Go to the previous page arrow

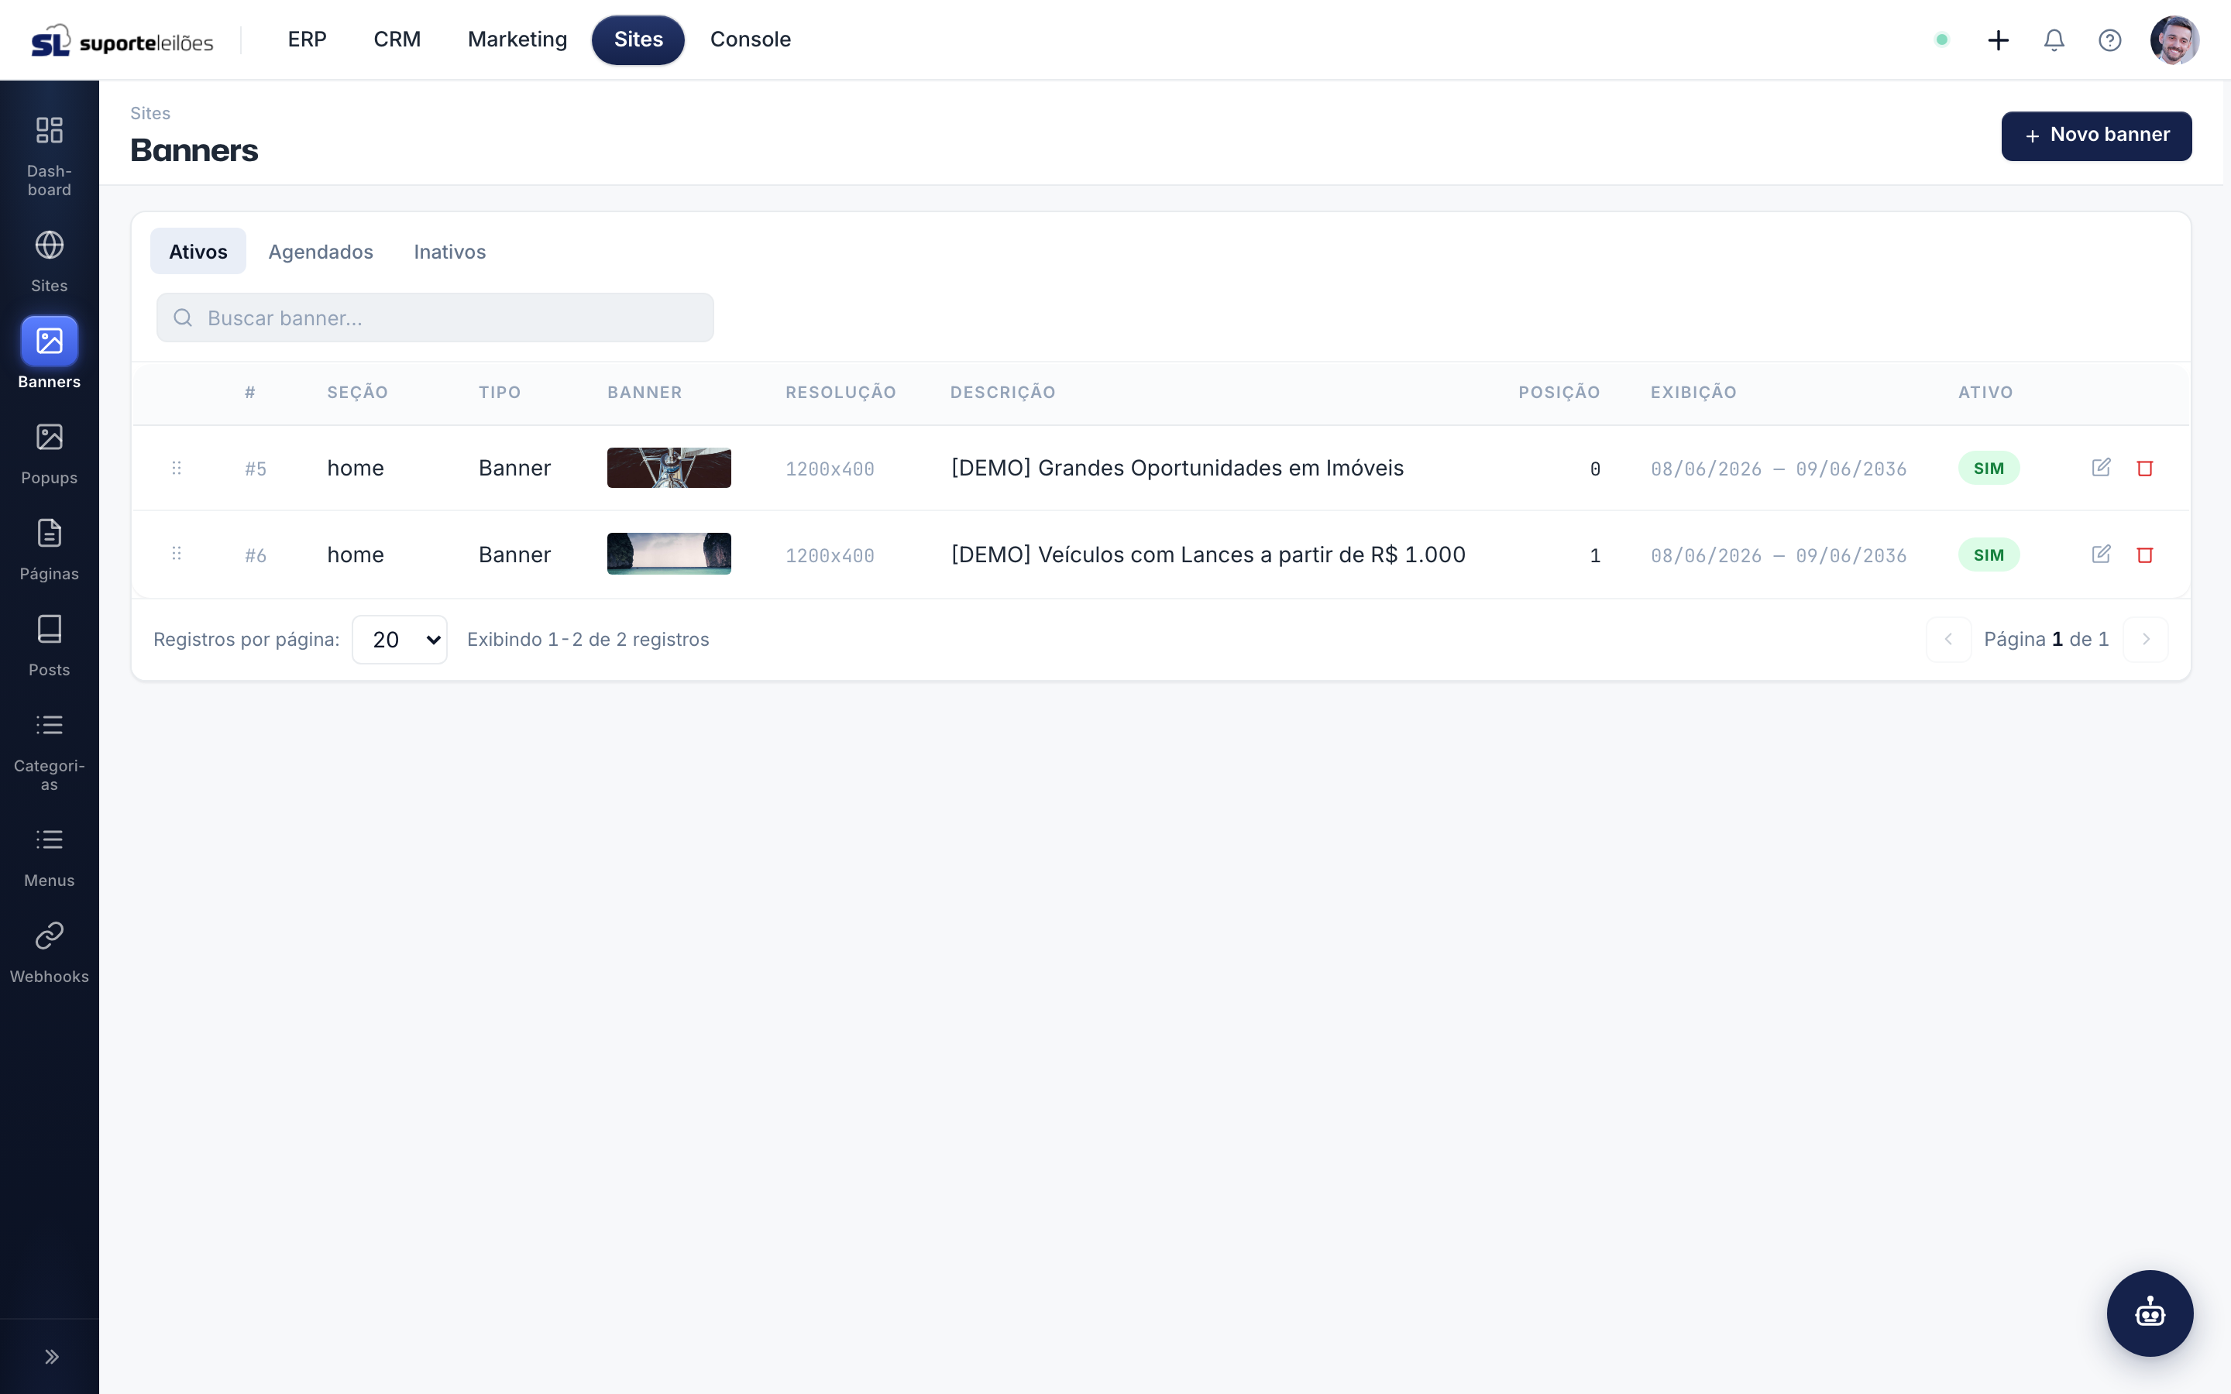1948,640
